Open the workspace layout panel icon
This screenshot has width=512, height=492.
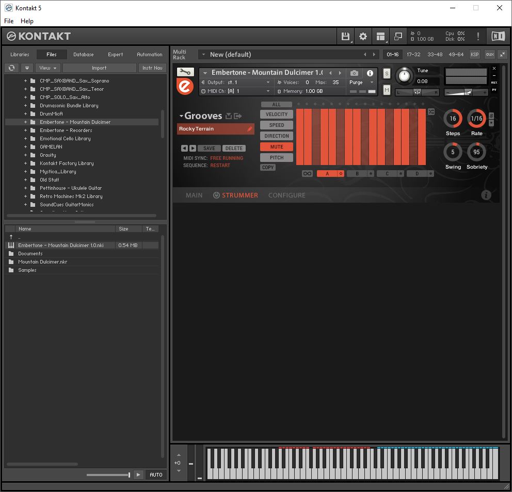point(380,37)
